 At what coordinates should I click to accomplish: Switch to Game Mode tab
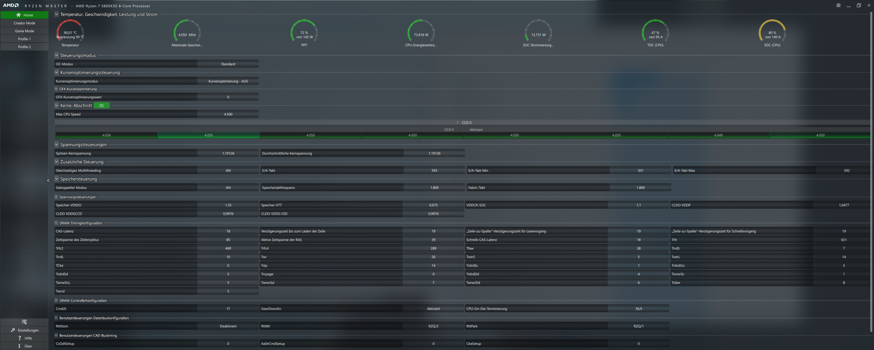pos(24,31)
